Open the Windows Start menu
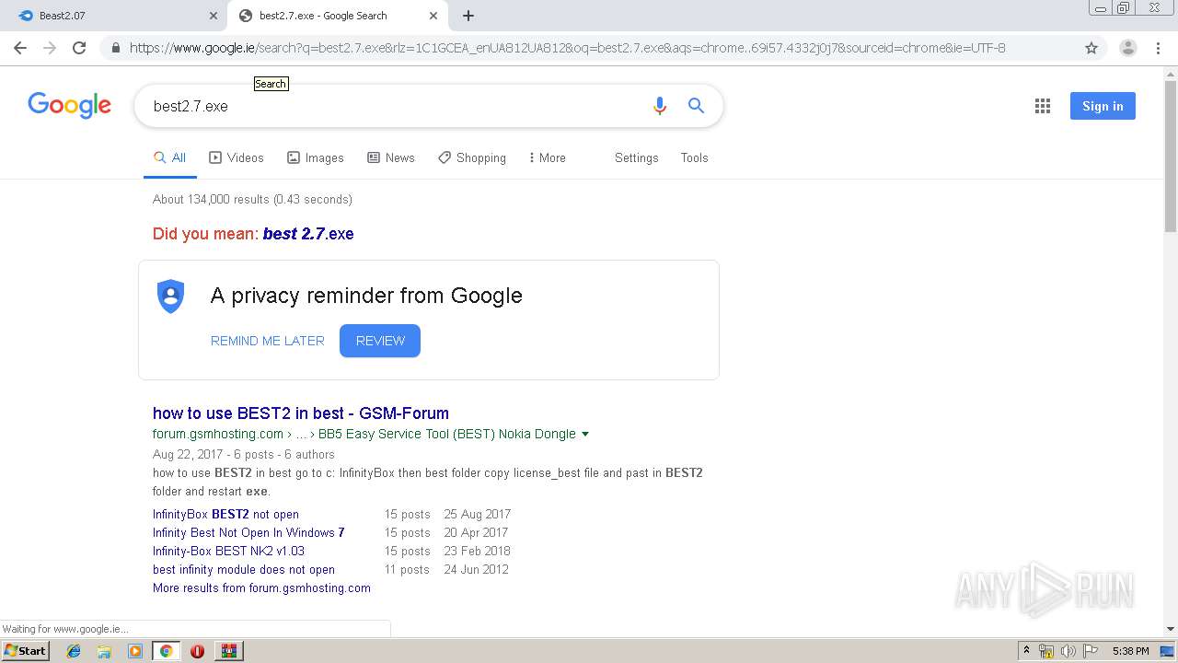The height and width of the screenshot is (663, 1178). [26, 651]
